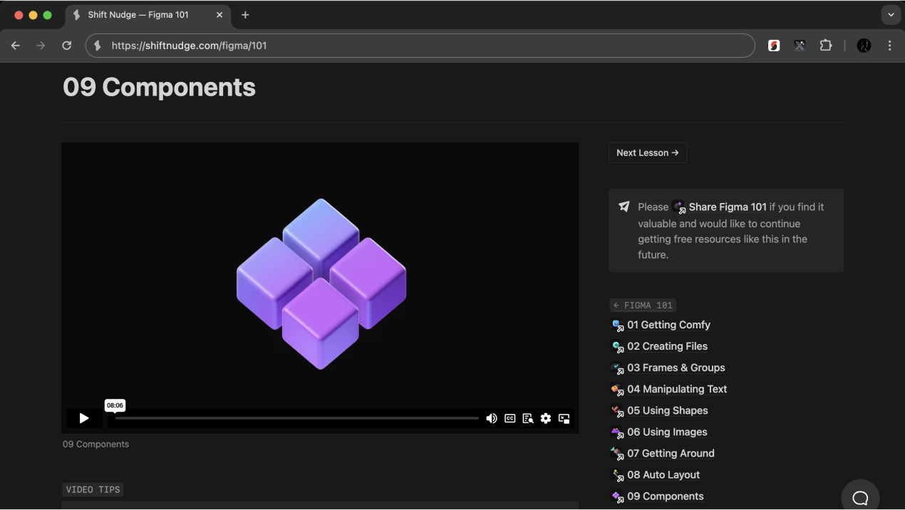
Task: Click the 02 Creating Files lesson icon
Action: [x=618, y=347]
